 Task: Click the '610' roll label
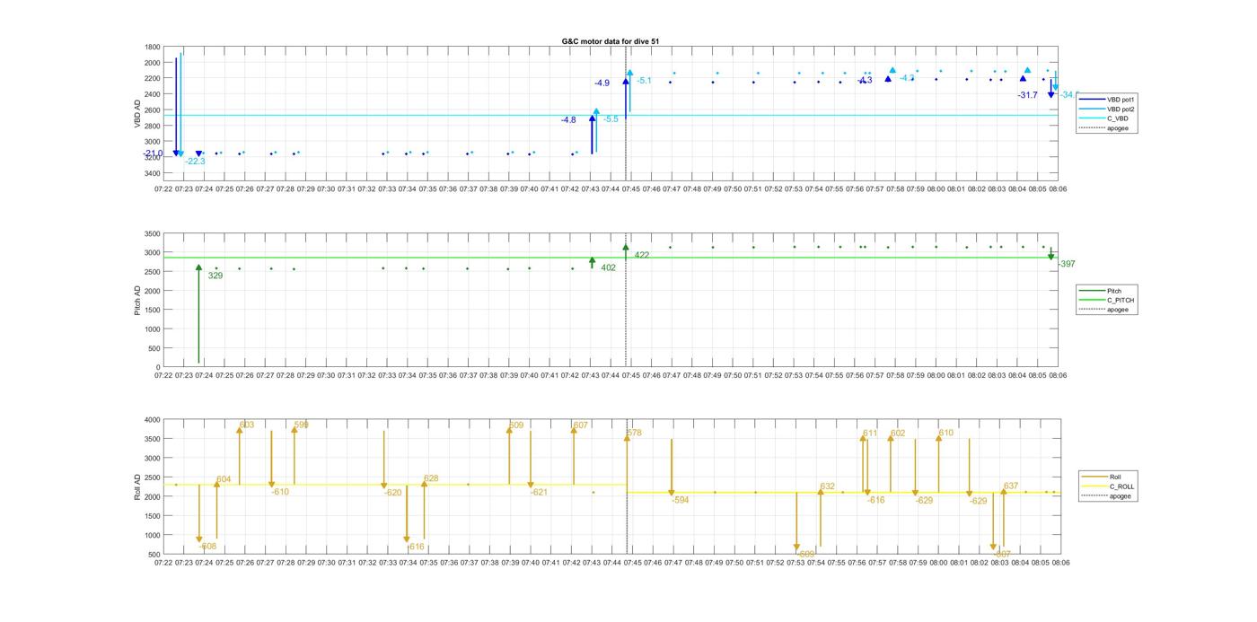[x=946, y=433]
